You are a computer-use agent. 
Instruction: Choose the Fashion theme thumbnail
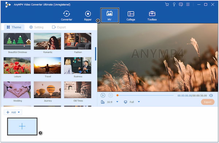pos(78,41)
